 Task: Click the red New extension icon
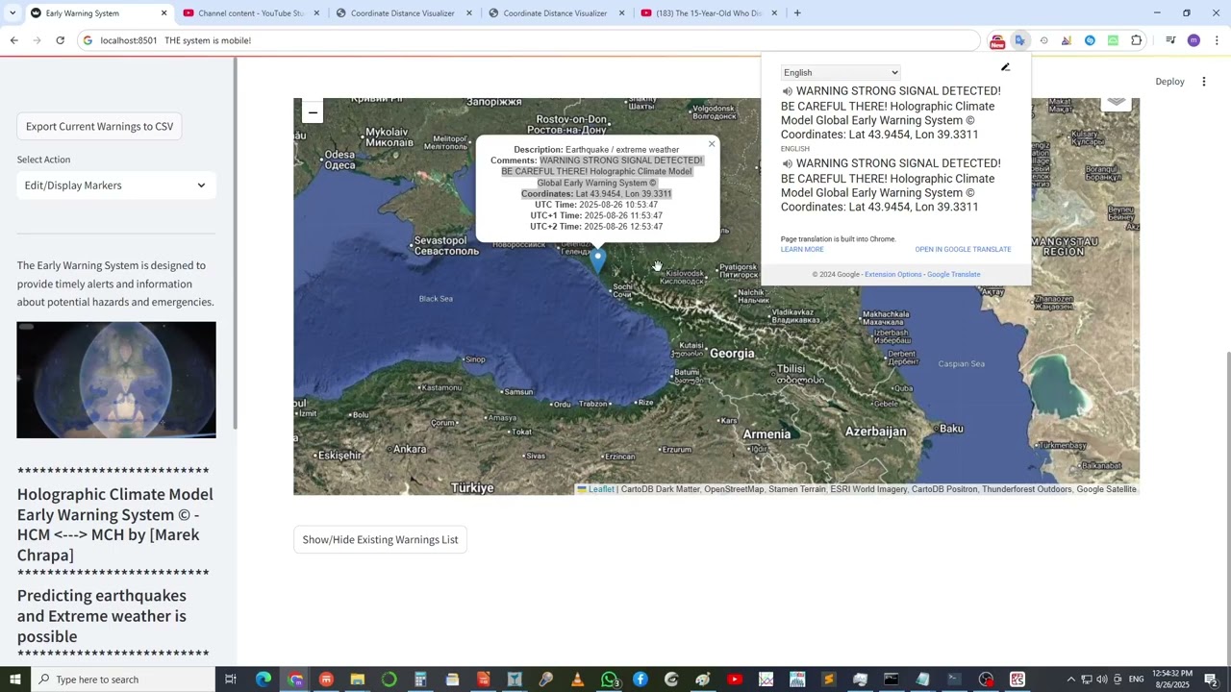997,40
